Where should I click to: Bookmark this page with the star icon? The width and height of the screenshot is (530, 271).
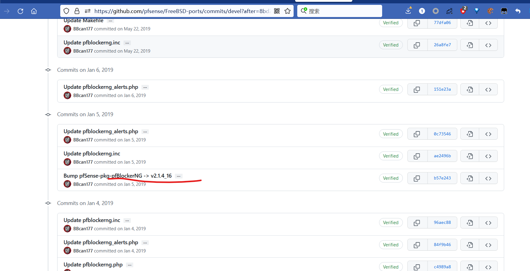pos(288,11)
